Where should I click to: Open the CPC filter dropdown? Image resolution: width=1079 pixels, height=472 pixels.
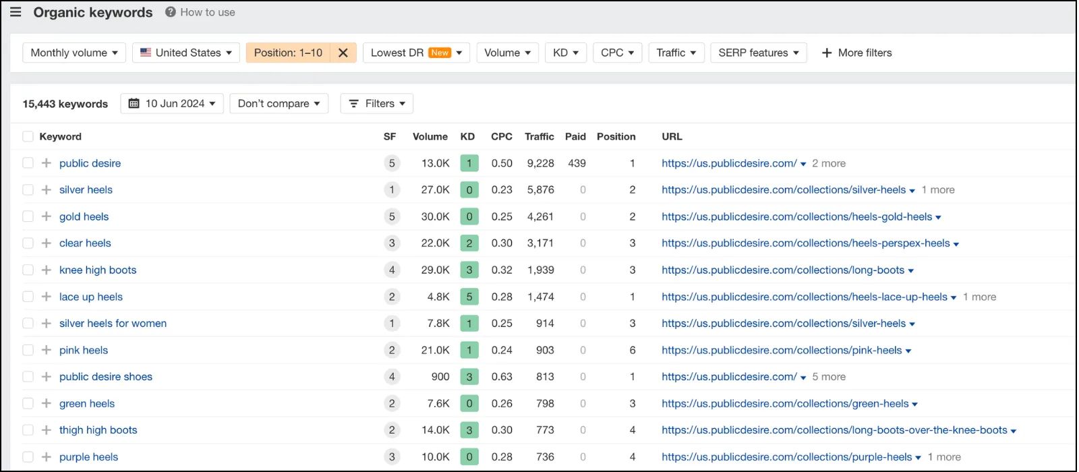click(x=617, y=53)
